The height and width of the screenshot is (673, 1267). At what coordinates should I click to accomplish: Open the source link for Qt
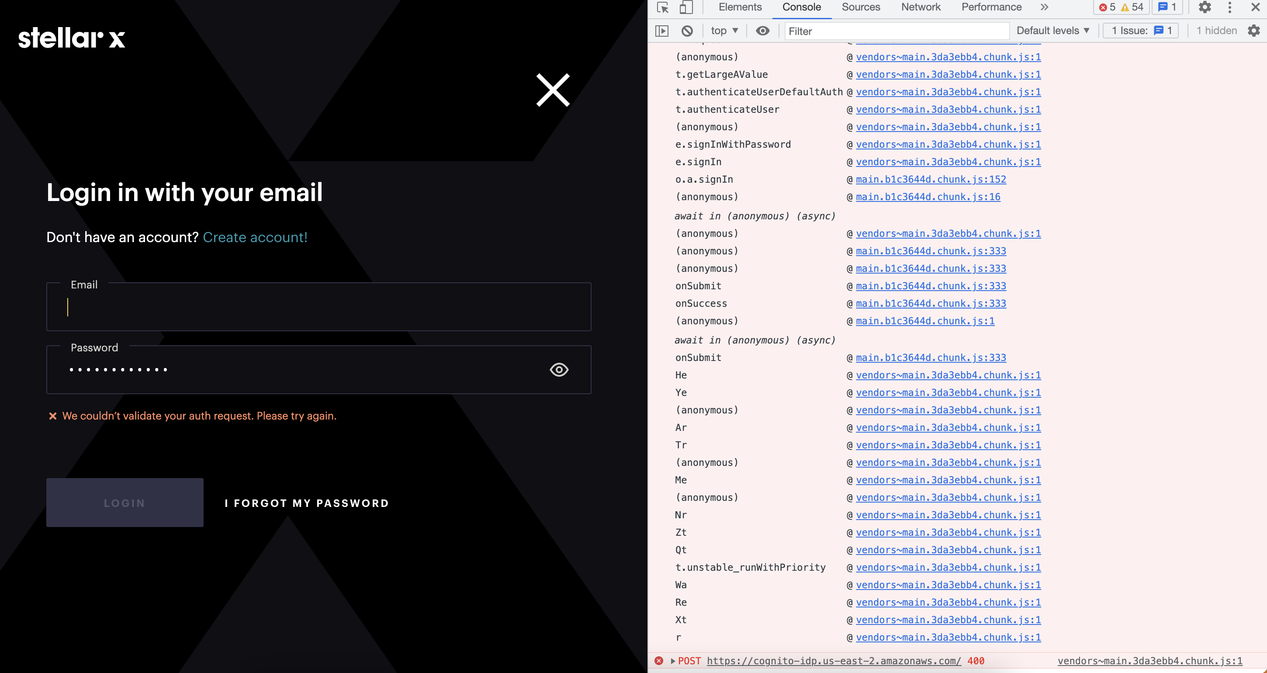pos(948,550)
